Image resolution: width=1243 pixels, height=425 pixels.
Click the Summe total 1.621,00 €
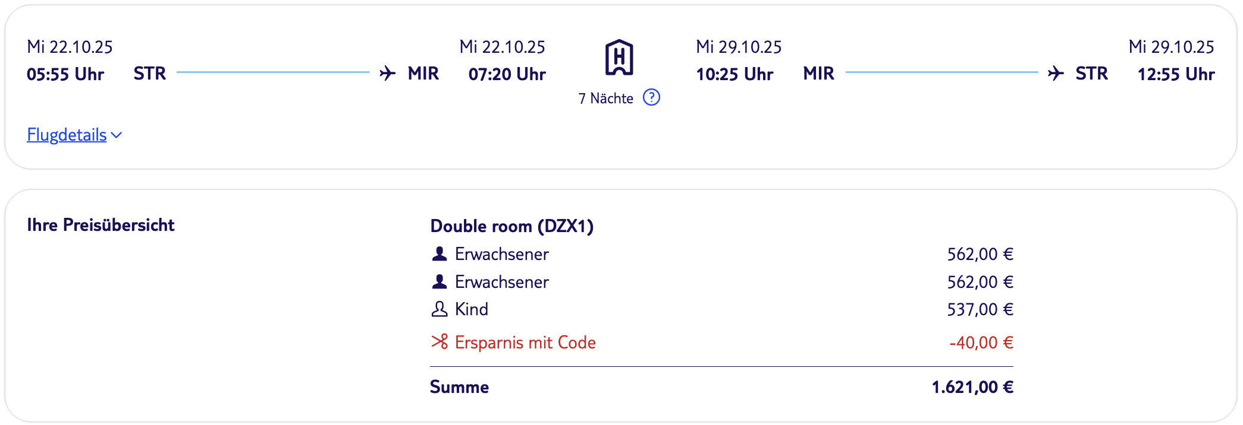[972, 387]
